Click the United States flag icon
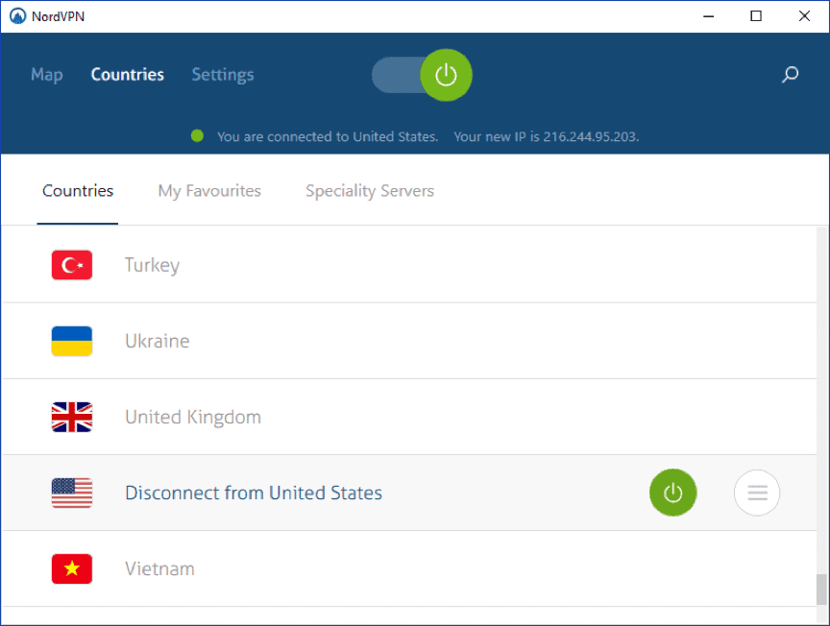Screen dimensions: 830x626 (72, 493)
